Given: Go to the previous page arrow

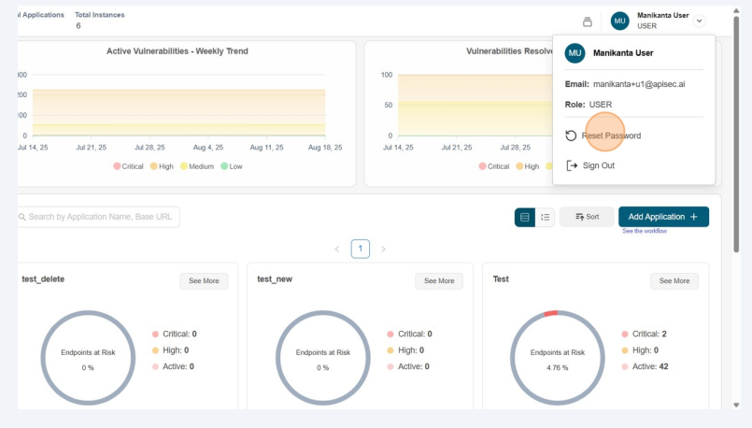Looking at the screenshot, I should pyautogui.click(x=337, y=249).
